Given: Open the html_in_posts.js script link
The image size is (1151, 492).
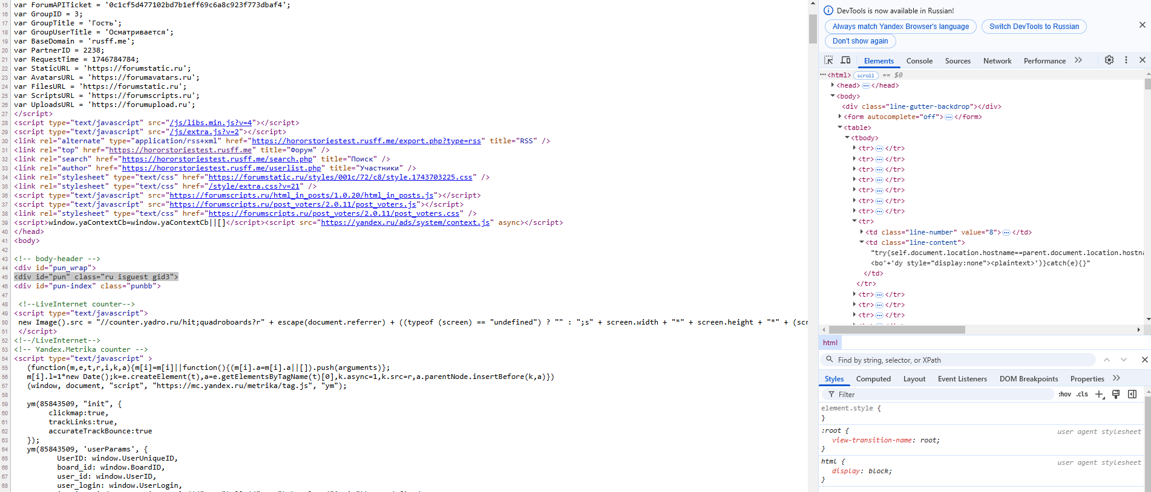Looking at the screenshot, I should click(301, 195).
